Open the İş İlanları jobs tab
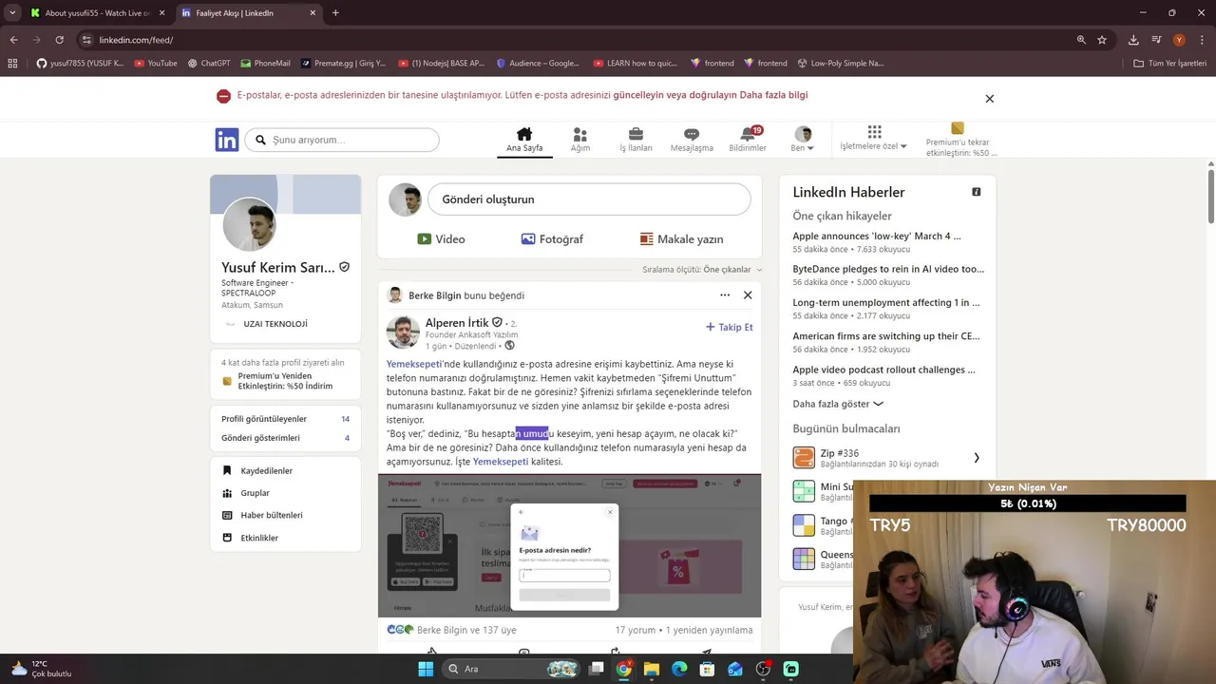This screenshot has width=1216, height=684. 636,140
